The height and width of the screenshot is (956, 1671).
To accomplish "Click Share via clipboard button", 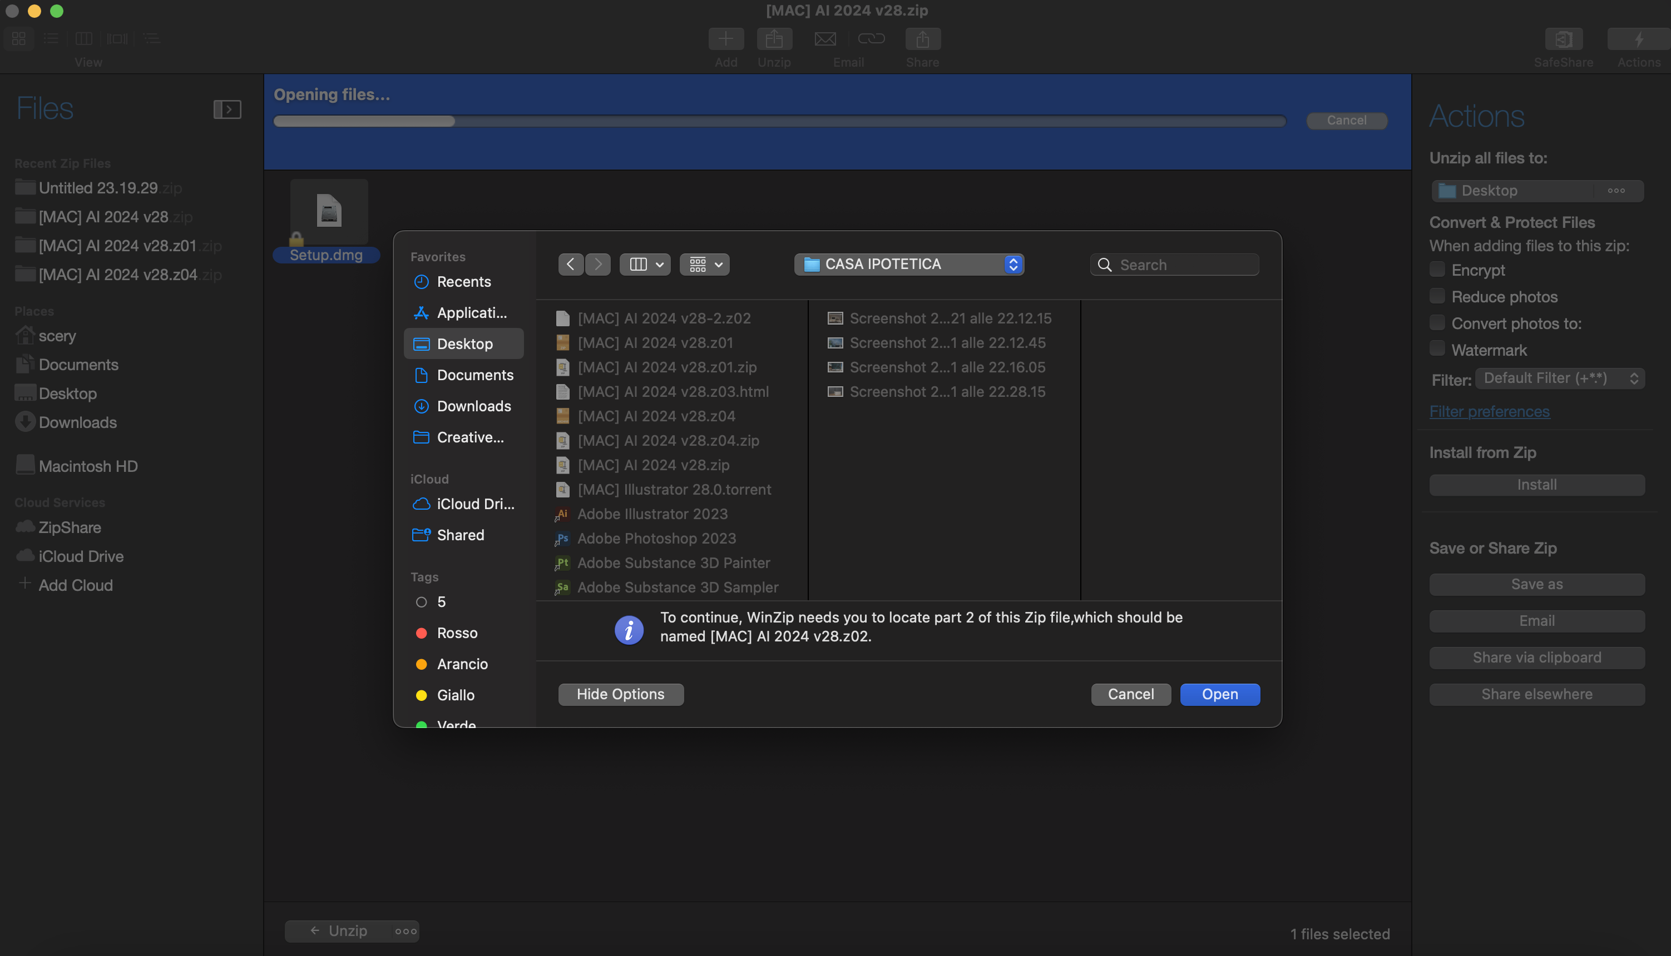I will point(1536,658).
